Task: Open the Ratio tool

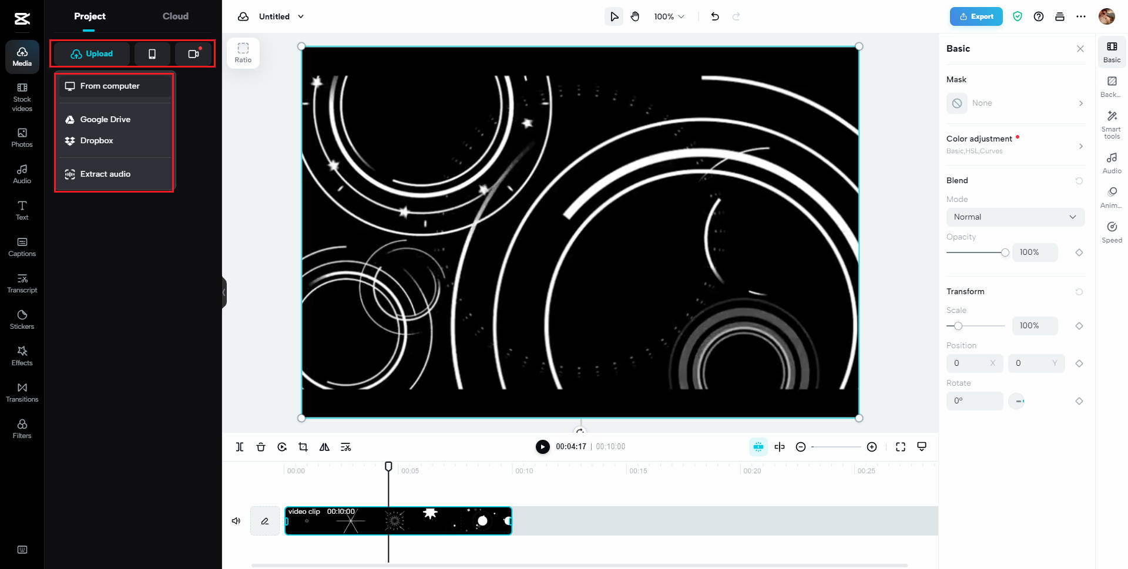Action: coord(243,53)
